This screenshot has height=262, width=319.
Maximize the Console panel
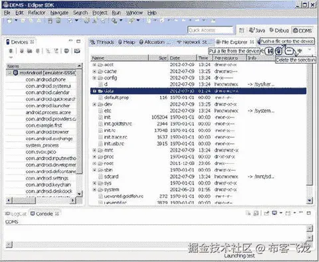point(309,213)
